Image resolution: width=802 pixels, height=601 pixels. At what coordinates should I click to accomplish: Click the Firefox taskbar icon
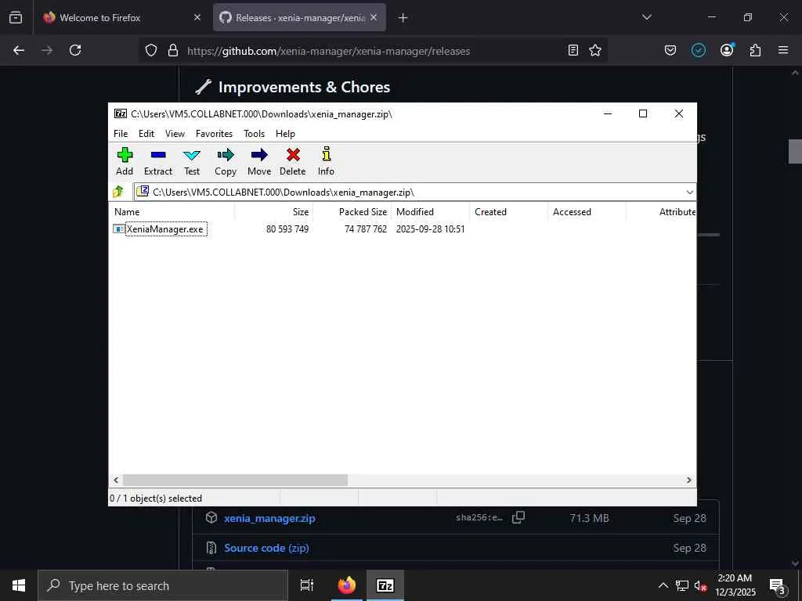(347, 585)
